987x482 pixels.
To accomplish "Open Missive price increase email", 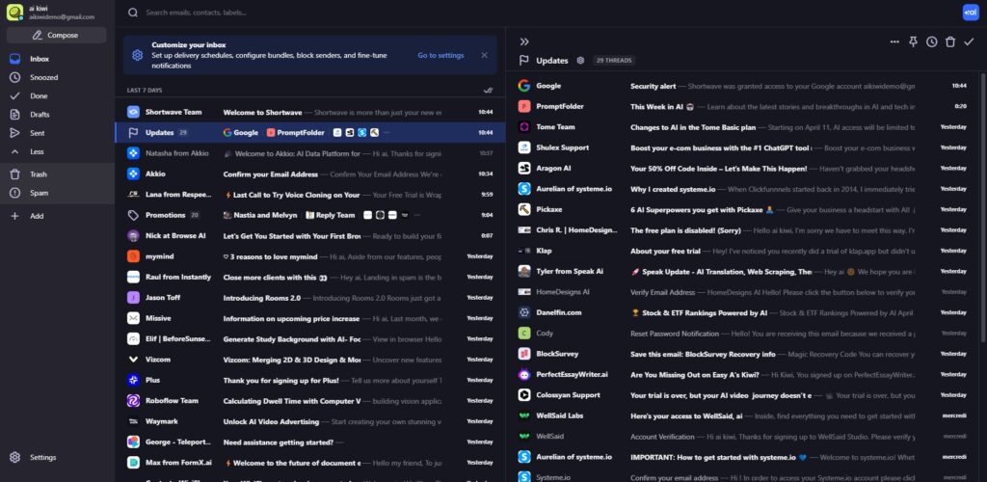I will (x=309, y=318).
